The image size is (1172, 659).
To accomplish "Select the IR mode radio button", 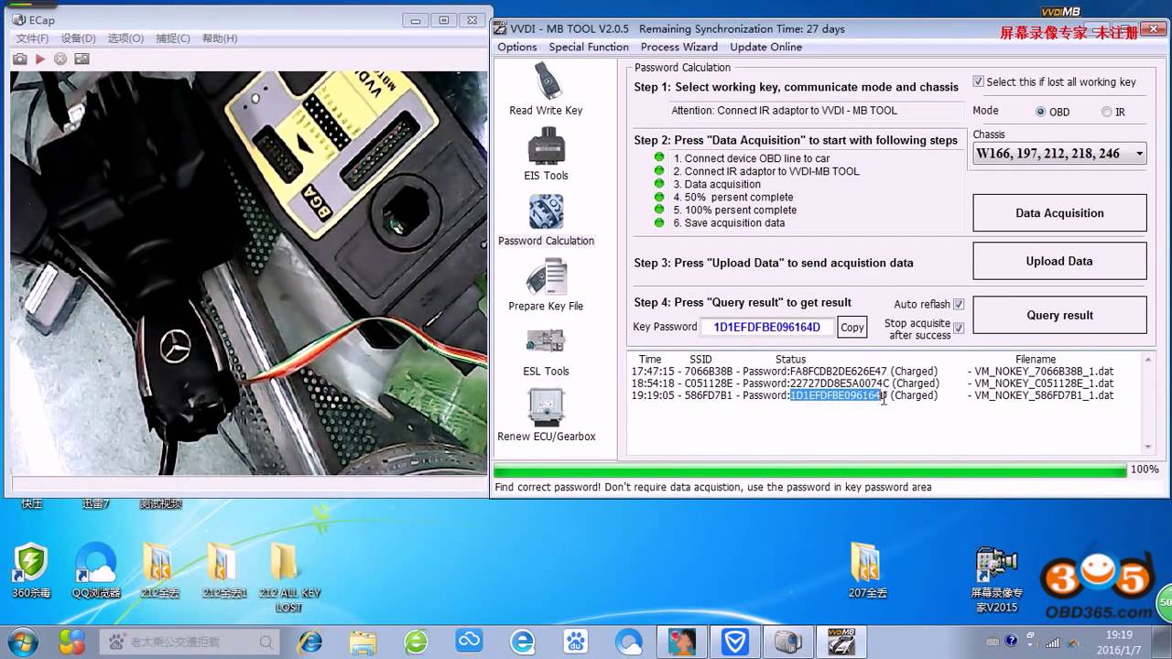I will coord(1106,112).
